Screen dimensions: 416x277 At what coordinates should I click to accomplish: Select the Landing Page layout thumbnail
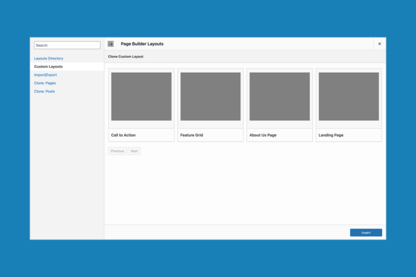tap(348, 96)
